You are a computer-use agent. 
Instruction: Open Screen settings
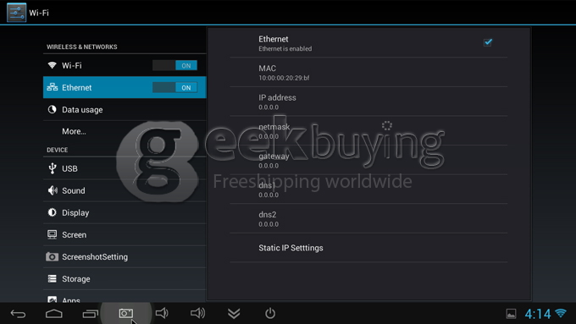point(125,234)
